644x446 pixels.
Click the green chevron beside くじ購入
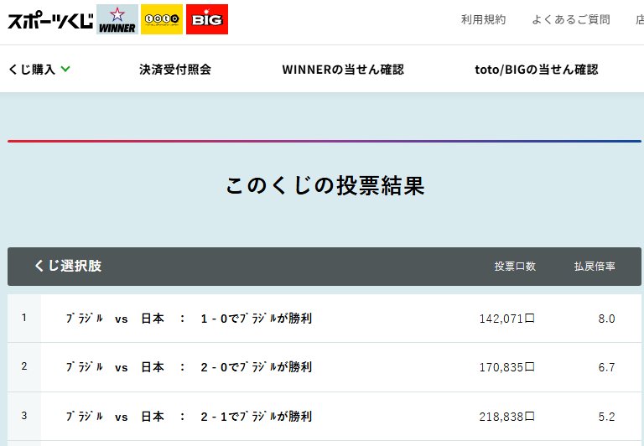pyautogui.click(x=65, y=69)
